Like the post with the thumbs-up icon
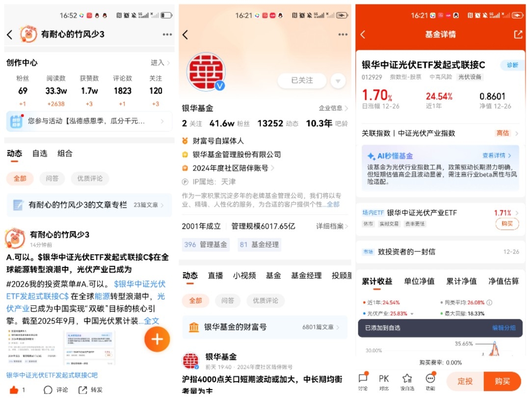This screenshot has height=398, width=530. point(14,390)
